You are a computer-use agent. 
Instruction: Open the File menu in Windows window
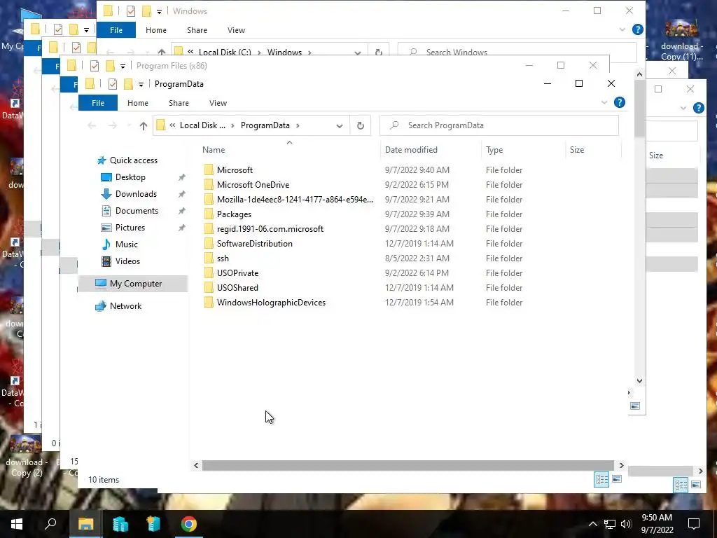pyautogui.click(x=116, y=30)
